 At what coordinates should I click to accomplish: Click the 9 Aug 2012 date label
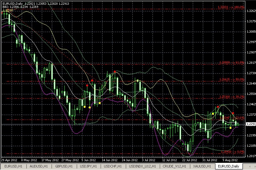pos(230,160)
